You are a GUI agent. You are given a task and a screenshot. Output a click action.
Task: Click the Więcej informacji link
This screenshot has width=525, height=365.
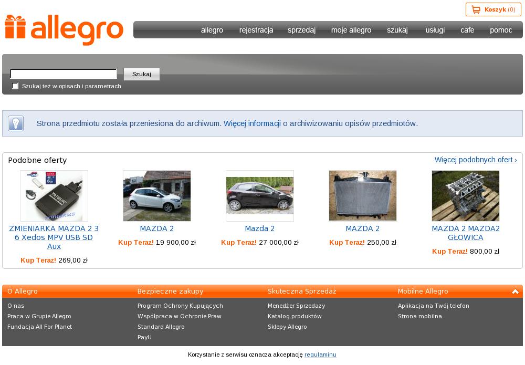click(252, 123)
